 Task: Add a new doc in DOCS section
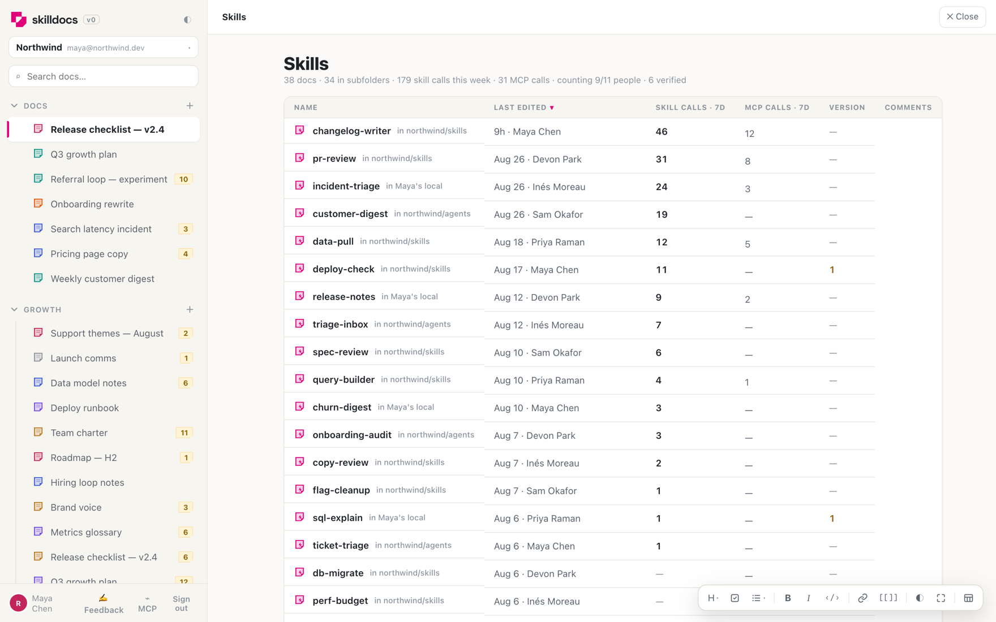pos(190,106)
